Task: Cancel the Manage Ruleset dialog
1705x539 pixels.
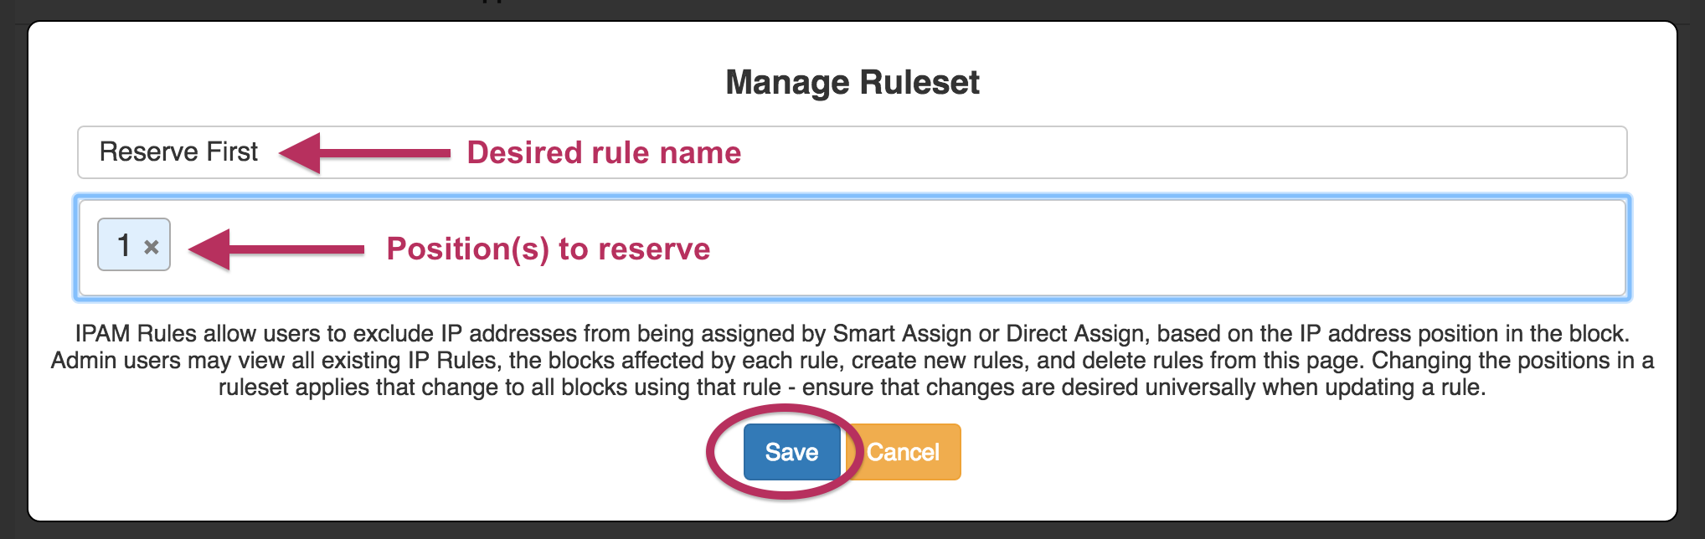Action: click(904, 452)
